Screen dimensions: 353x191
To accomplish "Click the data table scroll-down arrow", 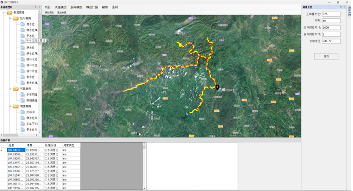I will coord(144,188).
